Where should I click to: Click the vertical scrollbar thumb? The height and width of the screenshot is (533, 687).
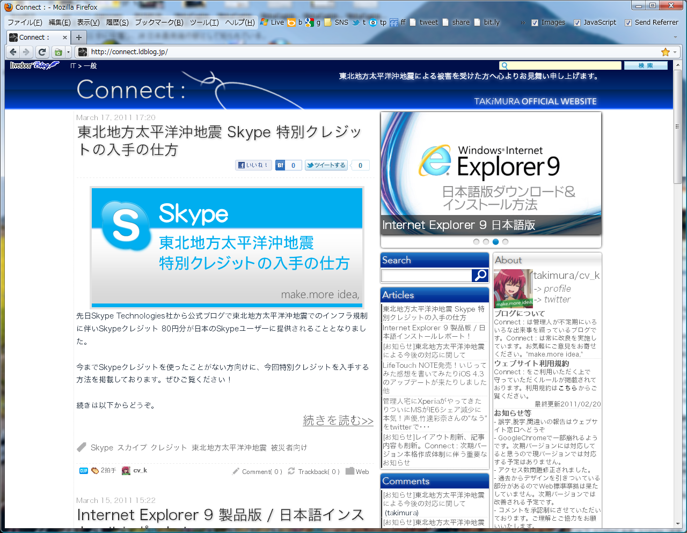point(678,127)
